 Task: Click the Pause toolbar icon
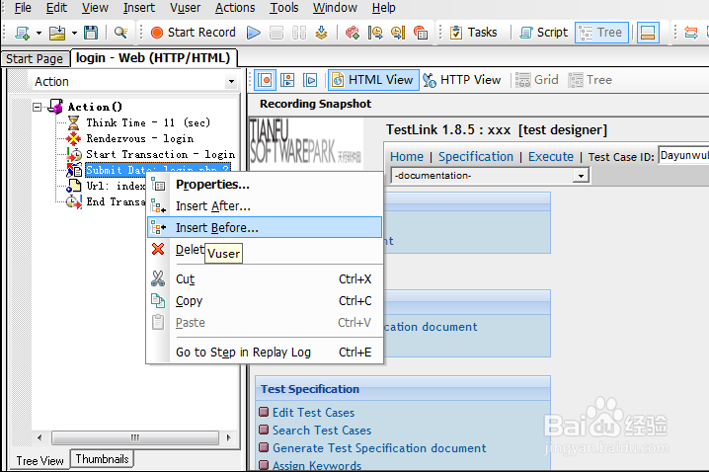click(x=299, y=33)
